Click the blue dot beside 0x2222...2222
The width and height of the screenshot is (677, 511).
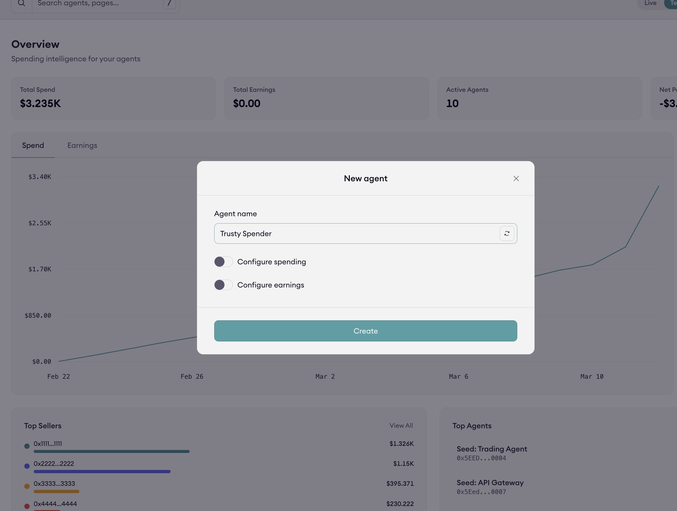click(x=27, y=466)
